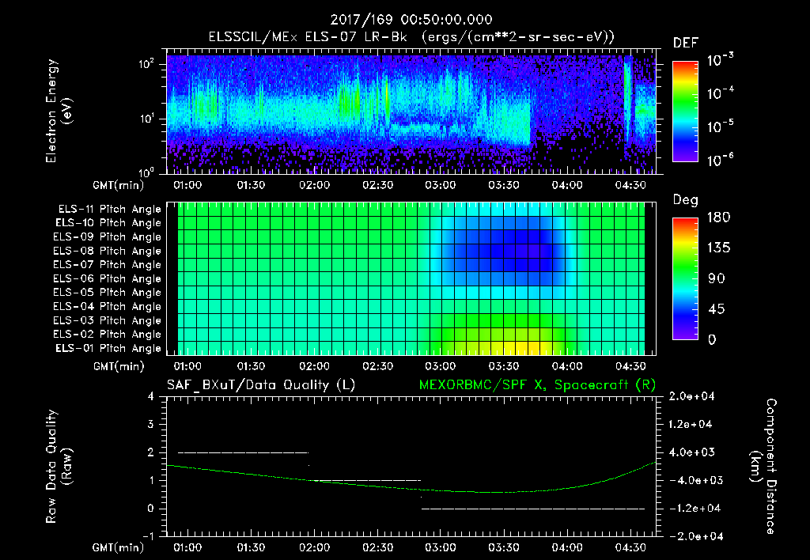Viewport: 810px width, 560px height.
Task: Select the ELS-10 Pitch Angle row label
Action: (x=108, y=223)
